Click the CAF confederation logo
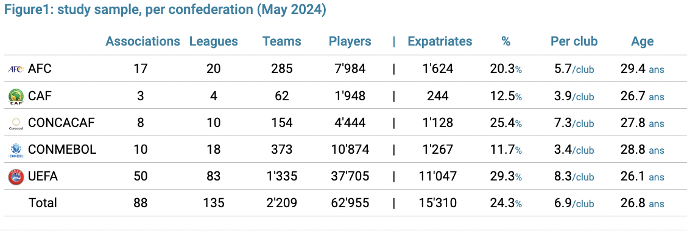The image size is (687, 237). pos(16,96)
